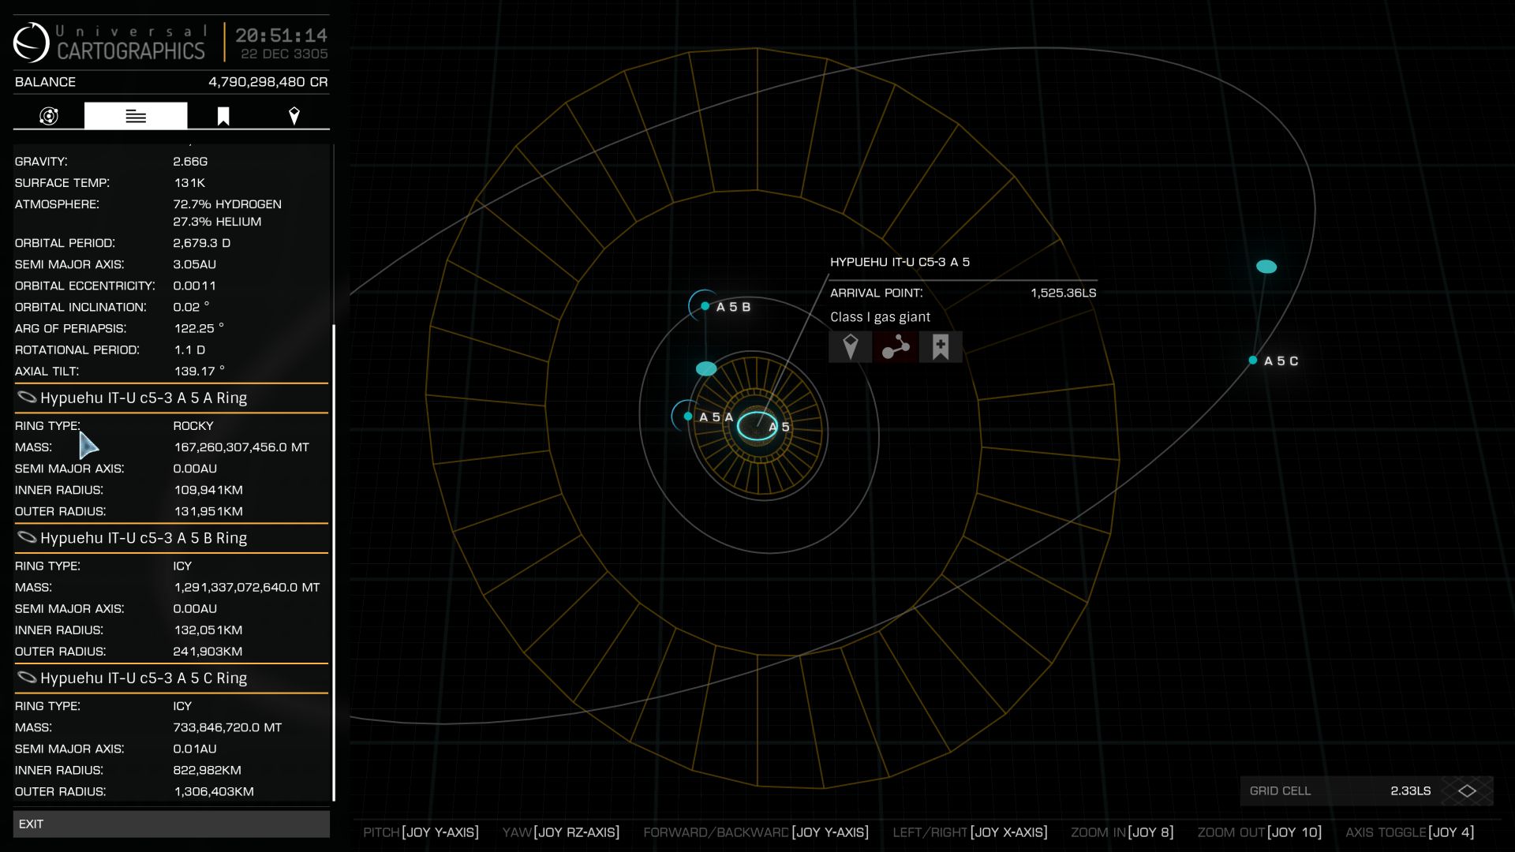The image size is (1515, 852).
Task: Click the arg of periapsis 122.25° value
Action: point(199,328)
